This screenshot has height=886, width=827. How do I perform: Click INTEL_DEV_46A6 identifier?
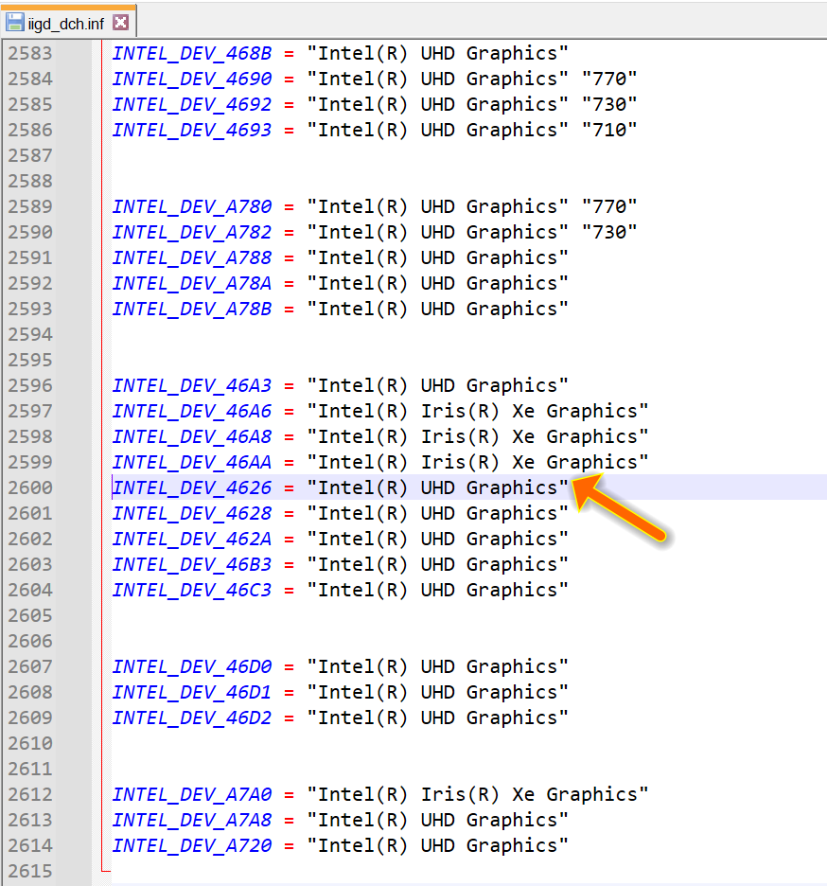pyautogui.click(x=192, y=412)
